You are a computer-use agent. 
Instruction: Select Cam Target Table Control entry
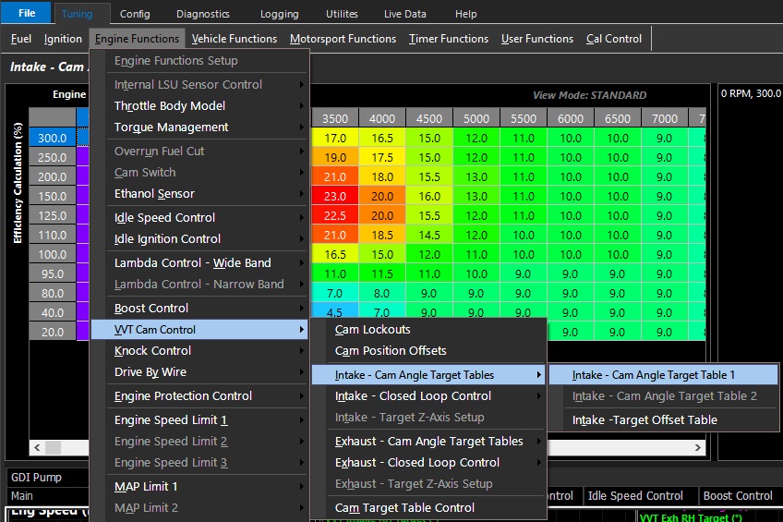[x=428, y=507]
